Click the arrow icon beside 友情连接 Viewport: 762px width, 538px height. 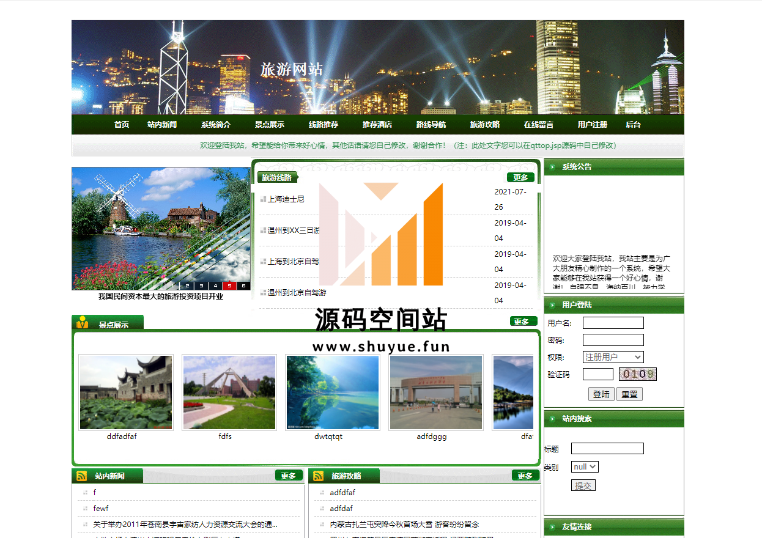[x=552, y=527]
